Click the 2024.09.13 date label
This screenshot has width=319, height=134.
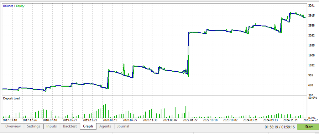tap(271, 120)
